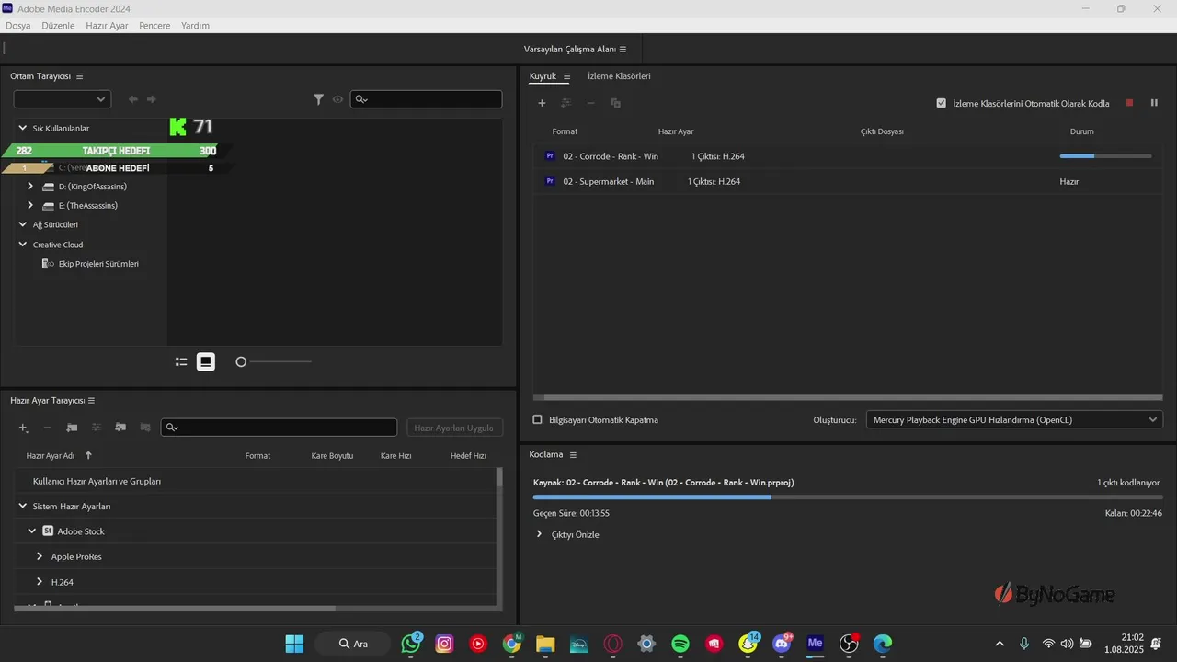Click the H.264 output link of Supermarket item
The width and height of the screenshot is (1177, 662).
tap(714, 181)
